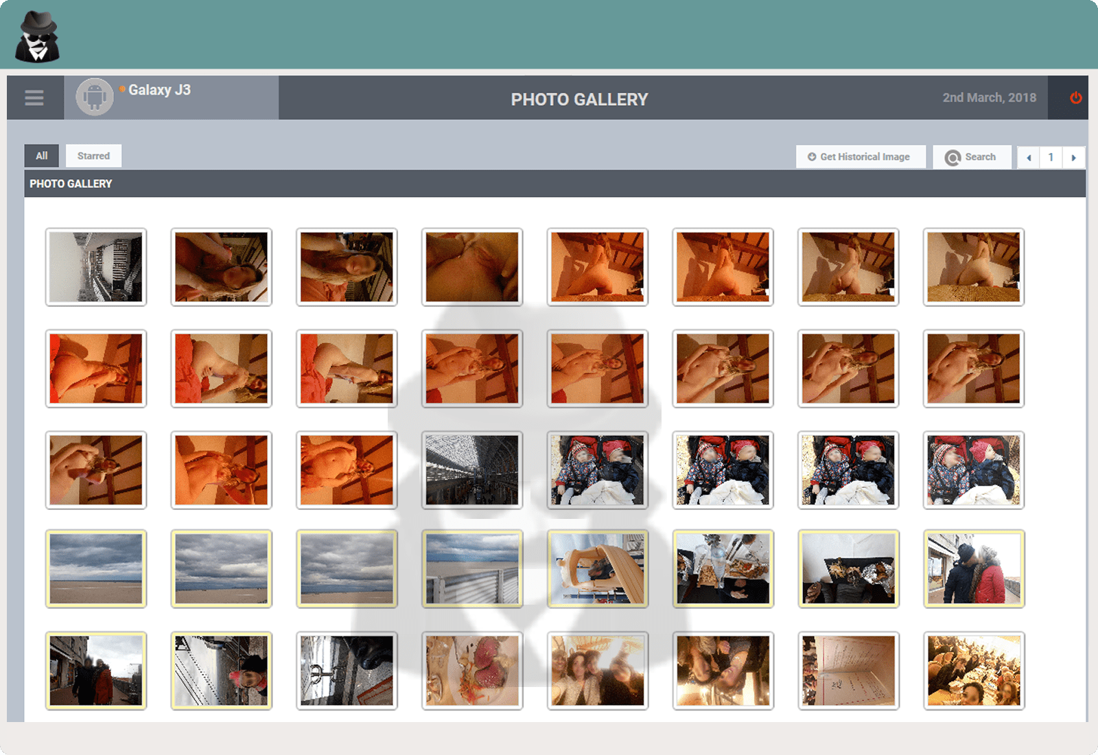Click the Android device icon
This screenshot has width=1098, height=755.
click(x=94, y=97)
